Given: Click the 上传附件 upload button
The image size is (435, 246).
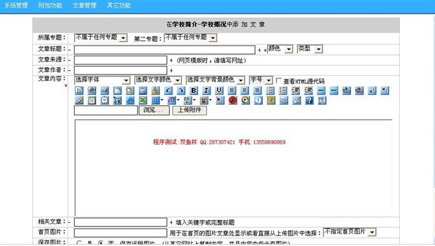Looking at the screenshot, I should tap(190, 110).
